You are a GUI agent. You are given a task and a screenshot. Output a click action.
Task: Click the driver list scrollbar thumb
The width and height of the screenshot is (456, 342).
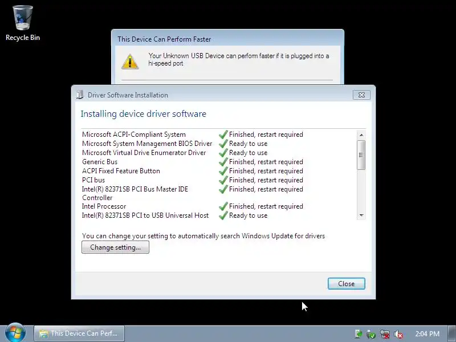click(361, 155)
